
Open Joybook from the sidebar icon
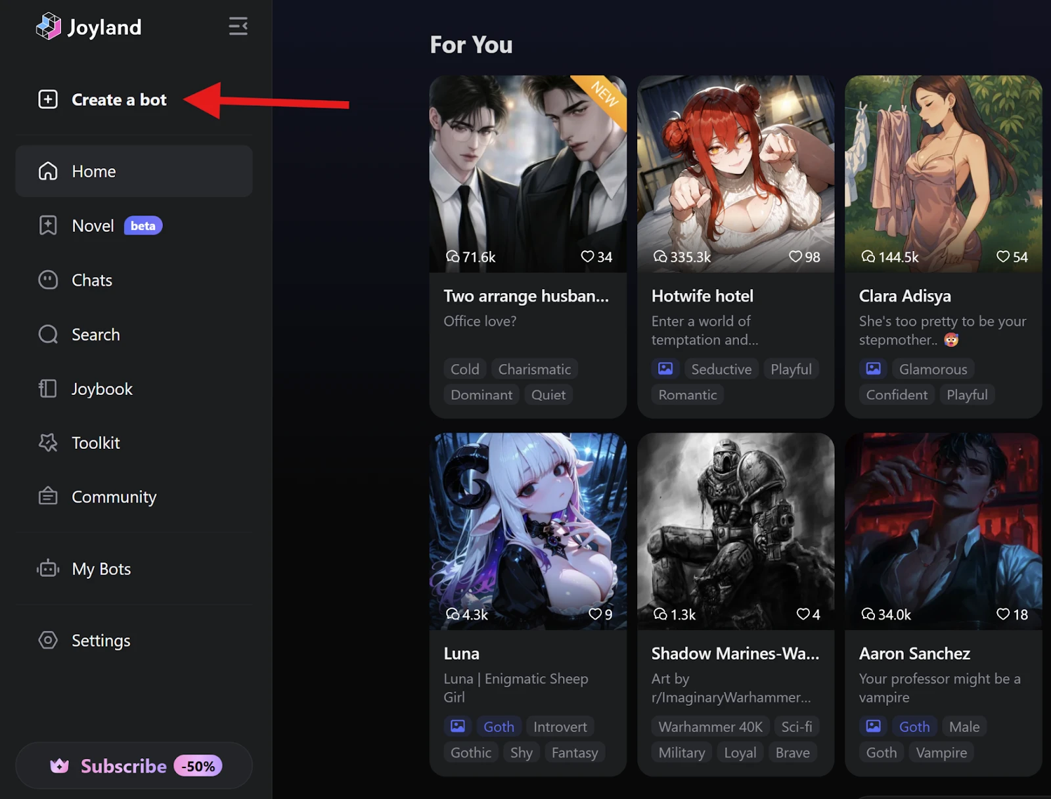(x=47, y=388)
